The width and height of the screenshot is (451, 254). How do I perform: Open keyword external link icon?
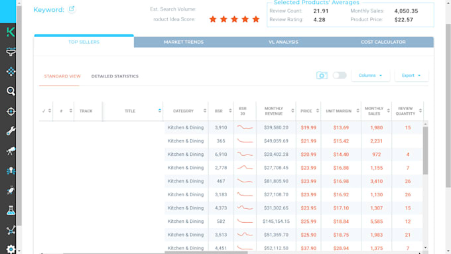[72, 9]
